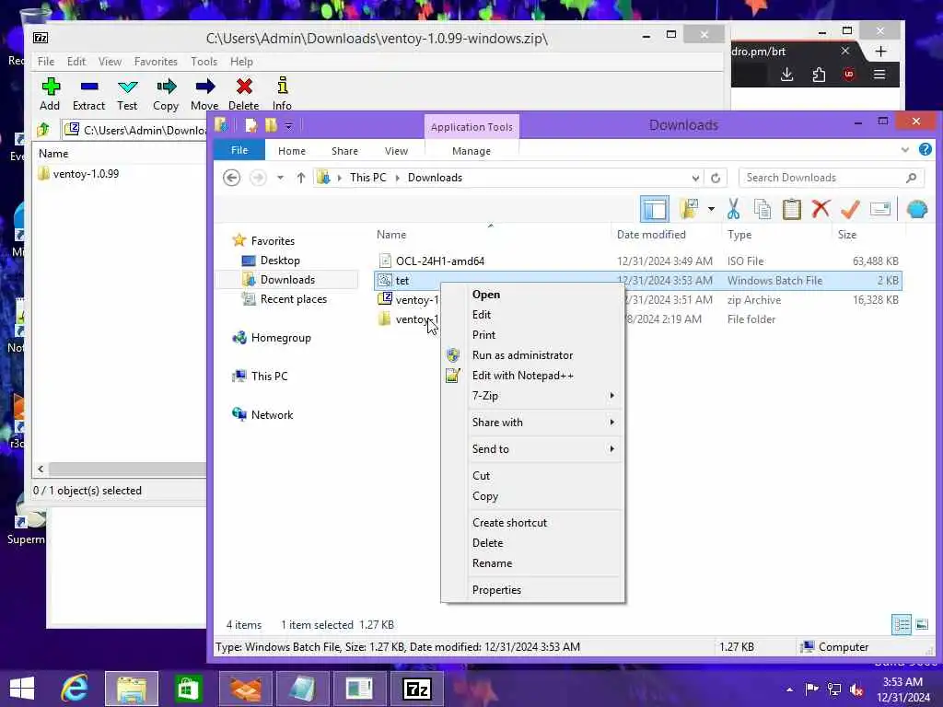Open recent locations dropdown arrow
This screenshot has width=943, height=707.
point(280,178)
